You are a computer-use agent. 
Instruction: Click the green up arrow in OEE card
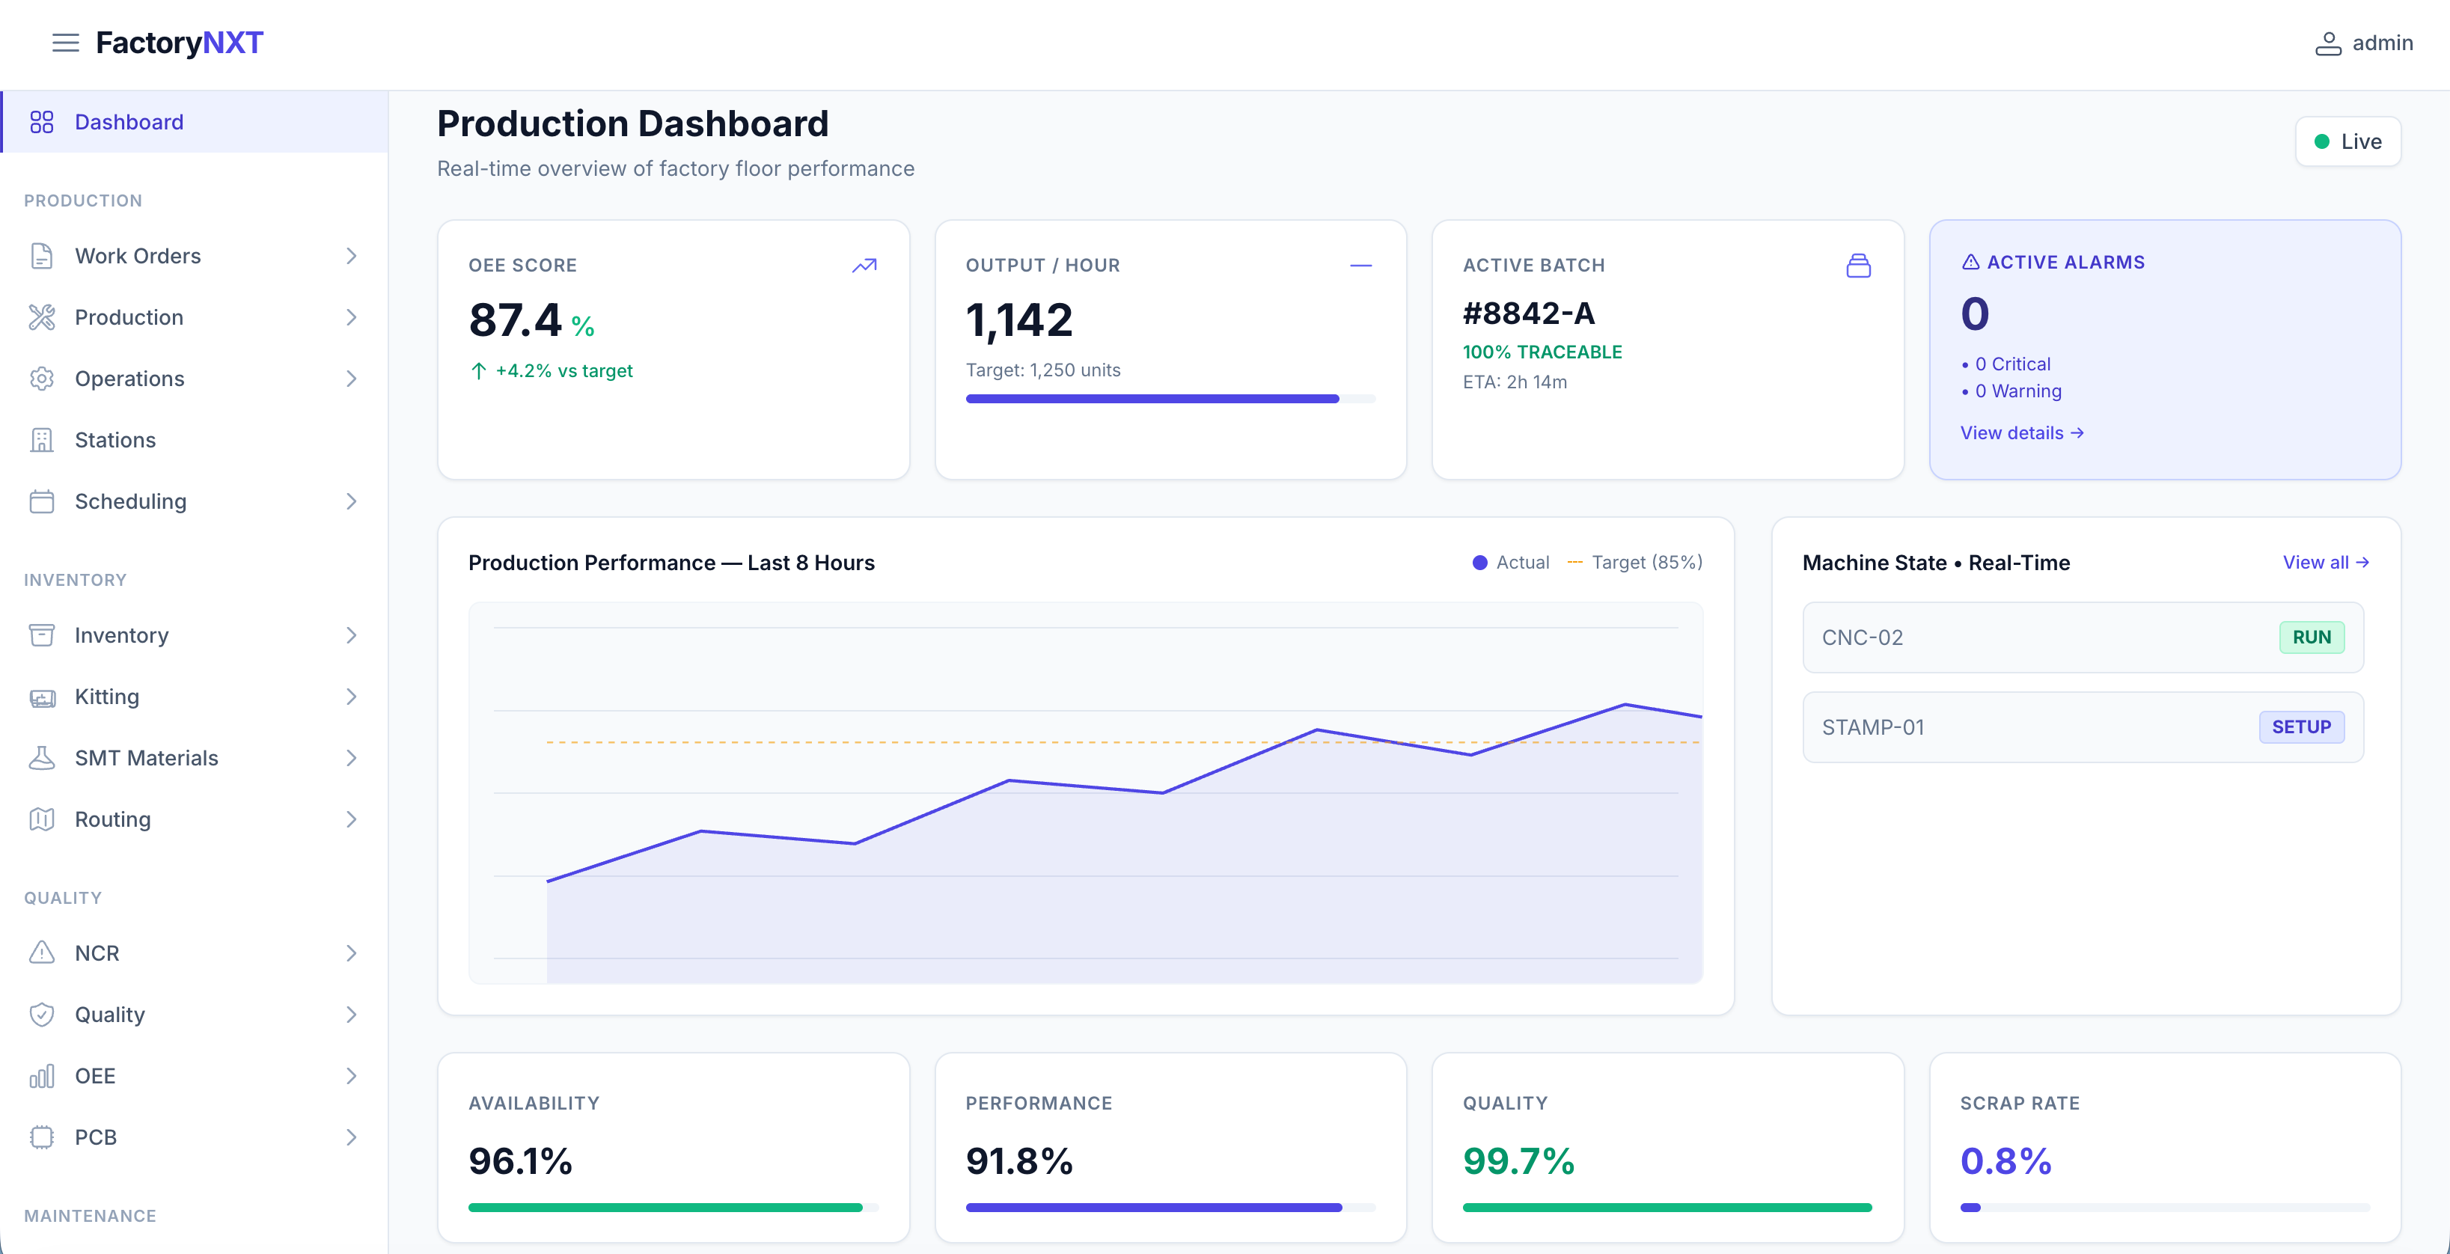coord(478,371)
